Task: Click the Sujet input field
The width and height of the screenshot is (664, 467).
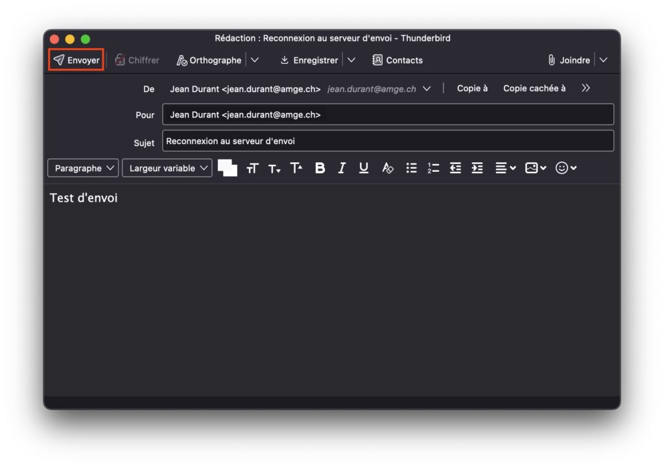Action: click(x=388, y=141)
